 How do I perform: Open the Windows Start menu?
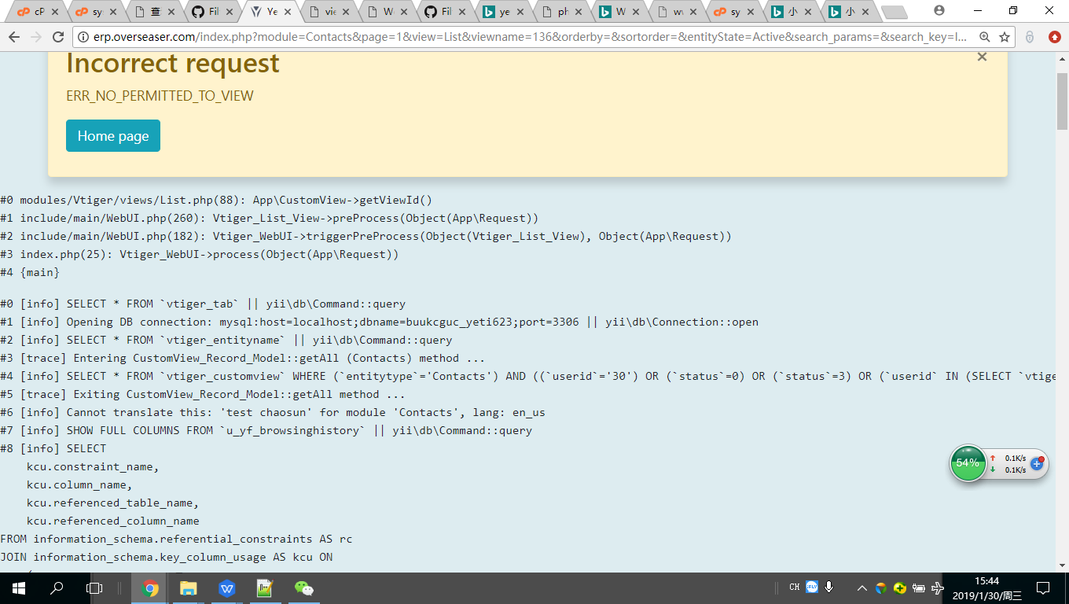(19, 587)
